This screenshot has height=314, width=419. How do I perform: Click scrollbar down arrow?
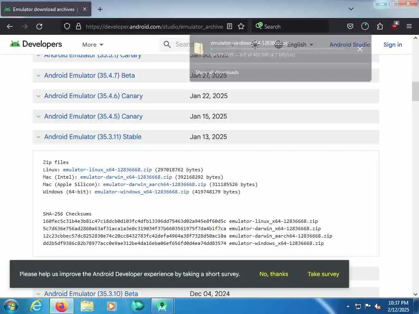point(416,294)
